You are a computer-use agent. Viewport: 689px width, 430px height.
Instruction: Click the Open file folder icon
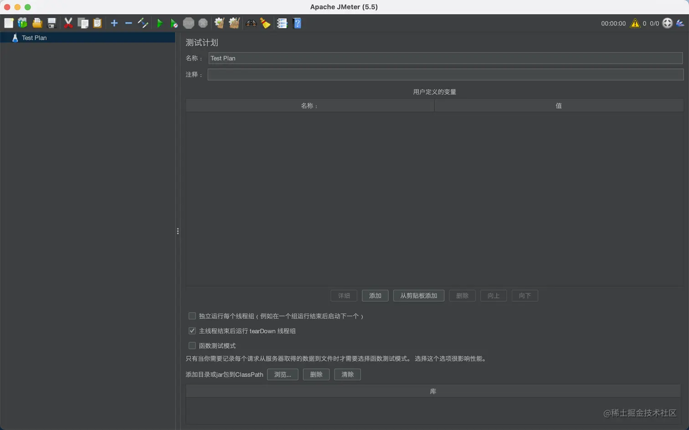click(37, 23)
